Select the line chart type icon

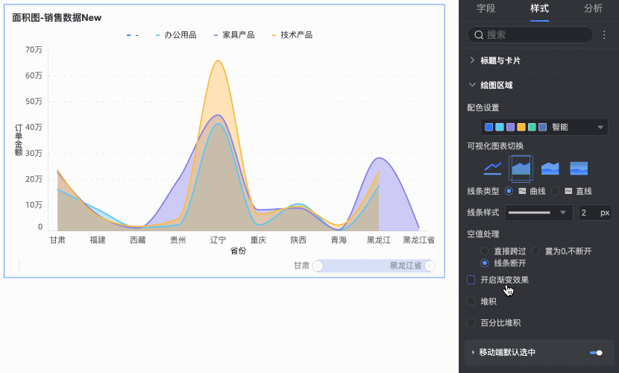(492, 169)
